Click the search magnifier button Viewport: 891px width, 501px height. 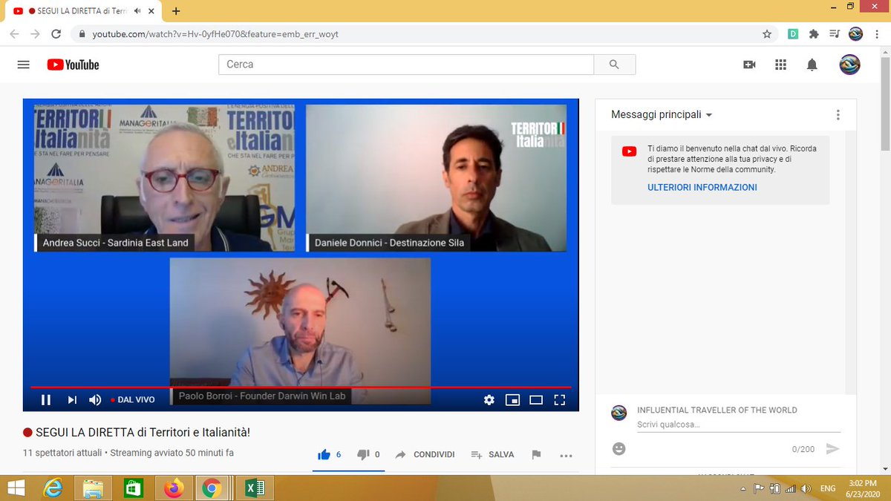click(614, 65)
